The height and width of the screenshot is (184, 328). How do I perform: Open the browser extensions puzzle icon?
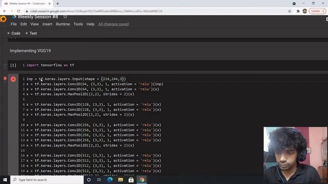[x=298, y=11]
